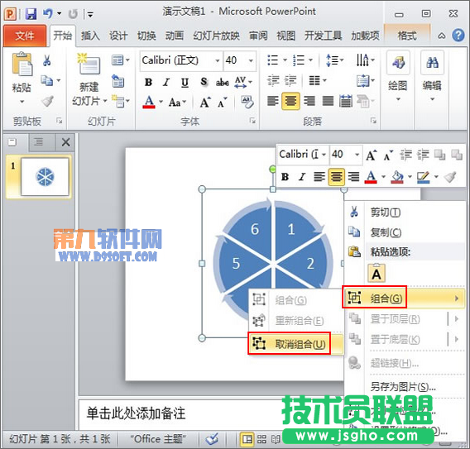Click the Drawing shapes icon in ribbon

pos(398,63)
